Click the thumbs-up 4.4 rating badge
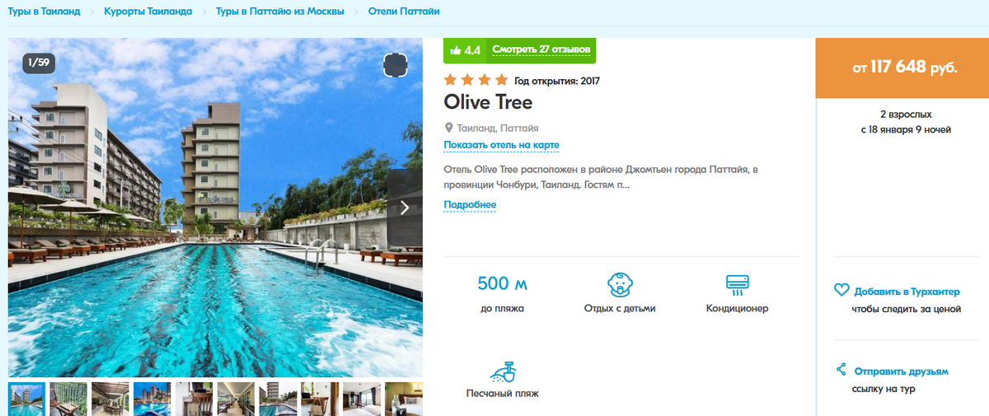989x416 pixels. [x=465, y=49]
